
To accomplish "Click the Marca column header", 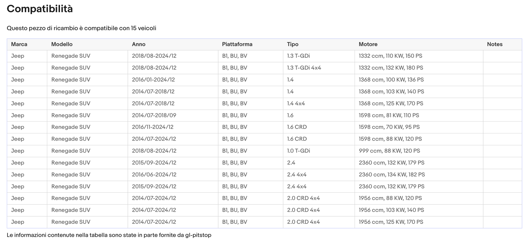I will pos(19,44).
